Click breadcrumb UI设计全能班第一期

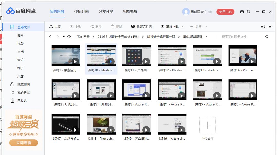161,37
